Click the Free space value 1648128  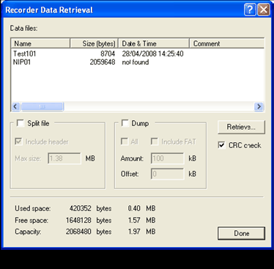point(78,220)
